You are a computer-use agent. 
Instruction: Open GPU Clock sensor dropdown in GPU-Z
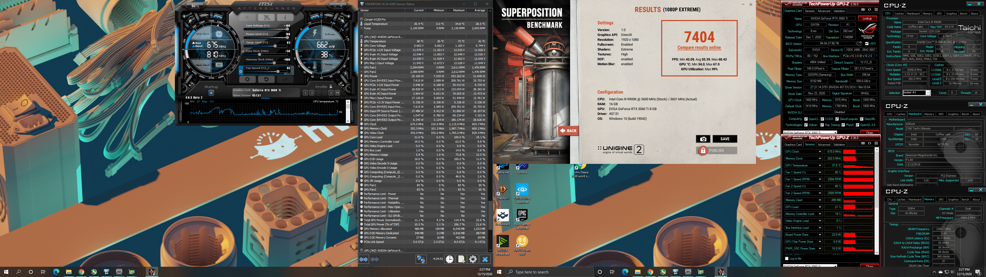point(820,152)
